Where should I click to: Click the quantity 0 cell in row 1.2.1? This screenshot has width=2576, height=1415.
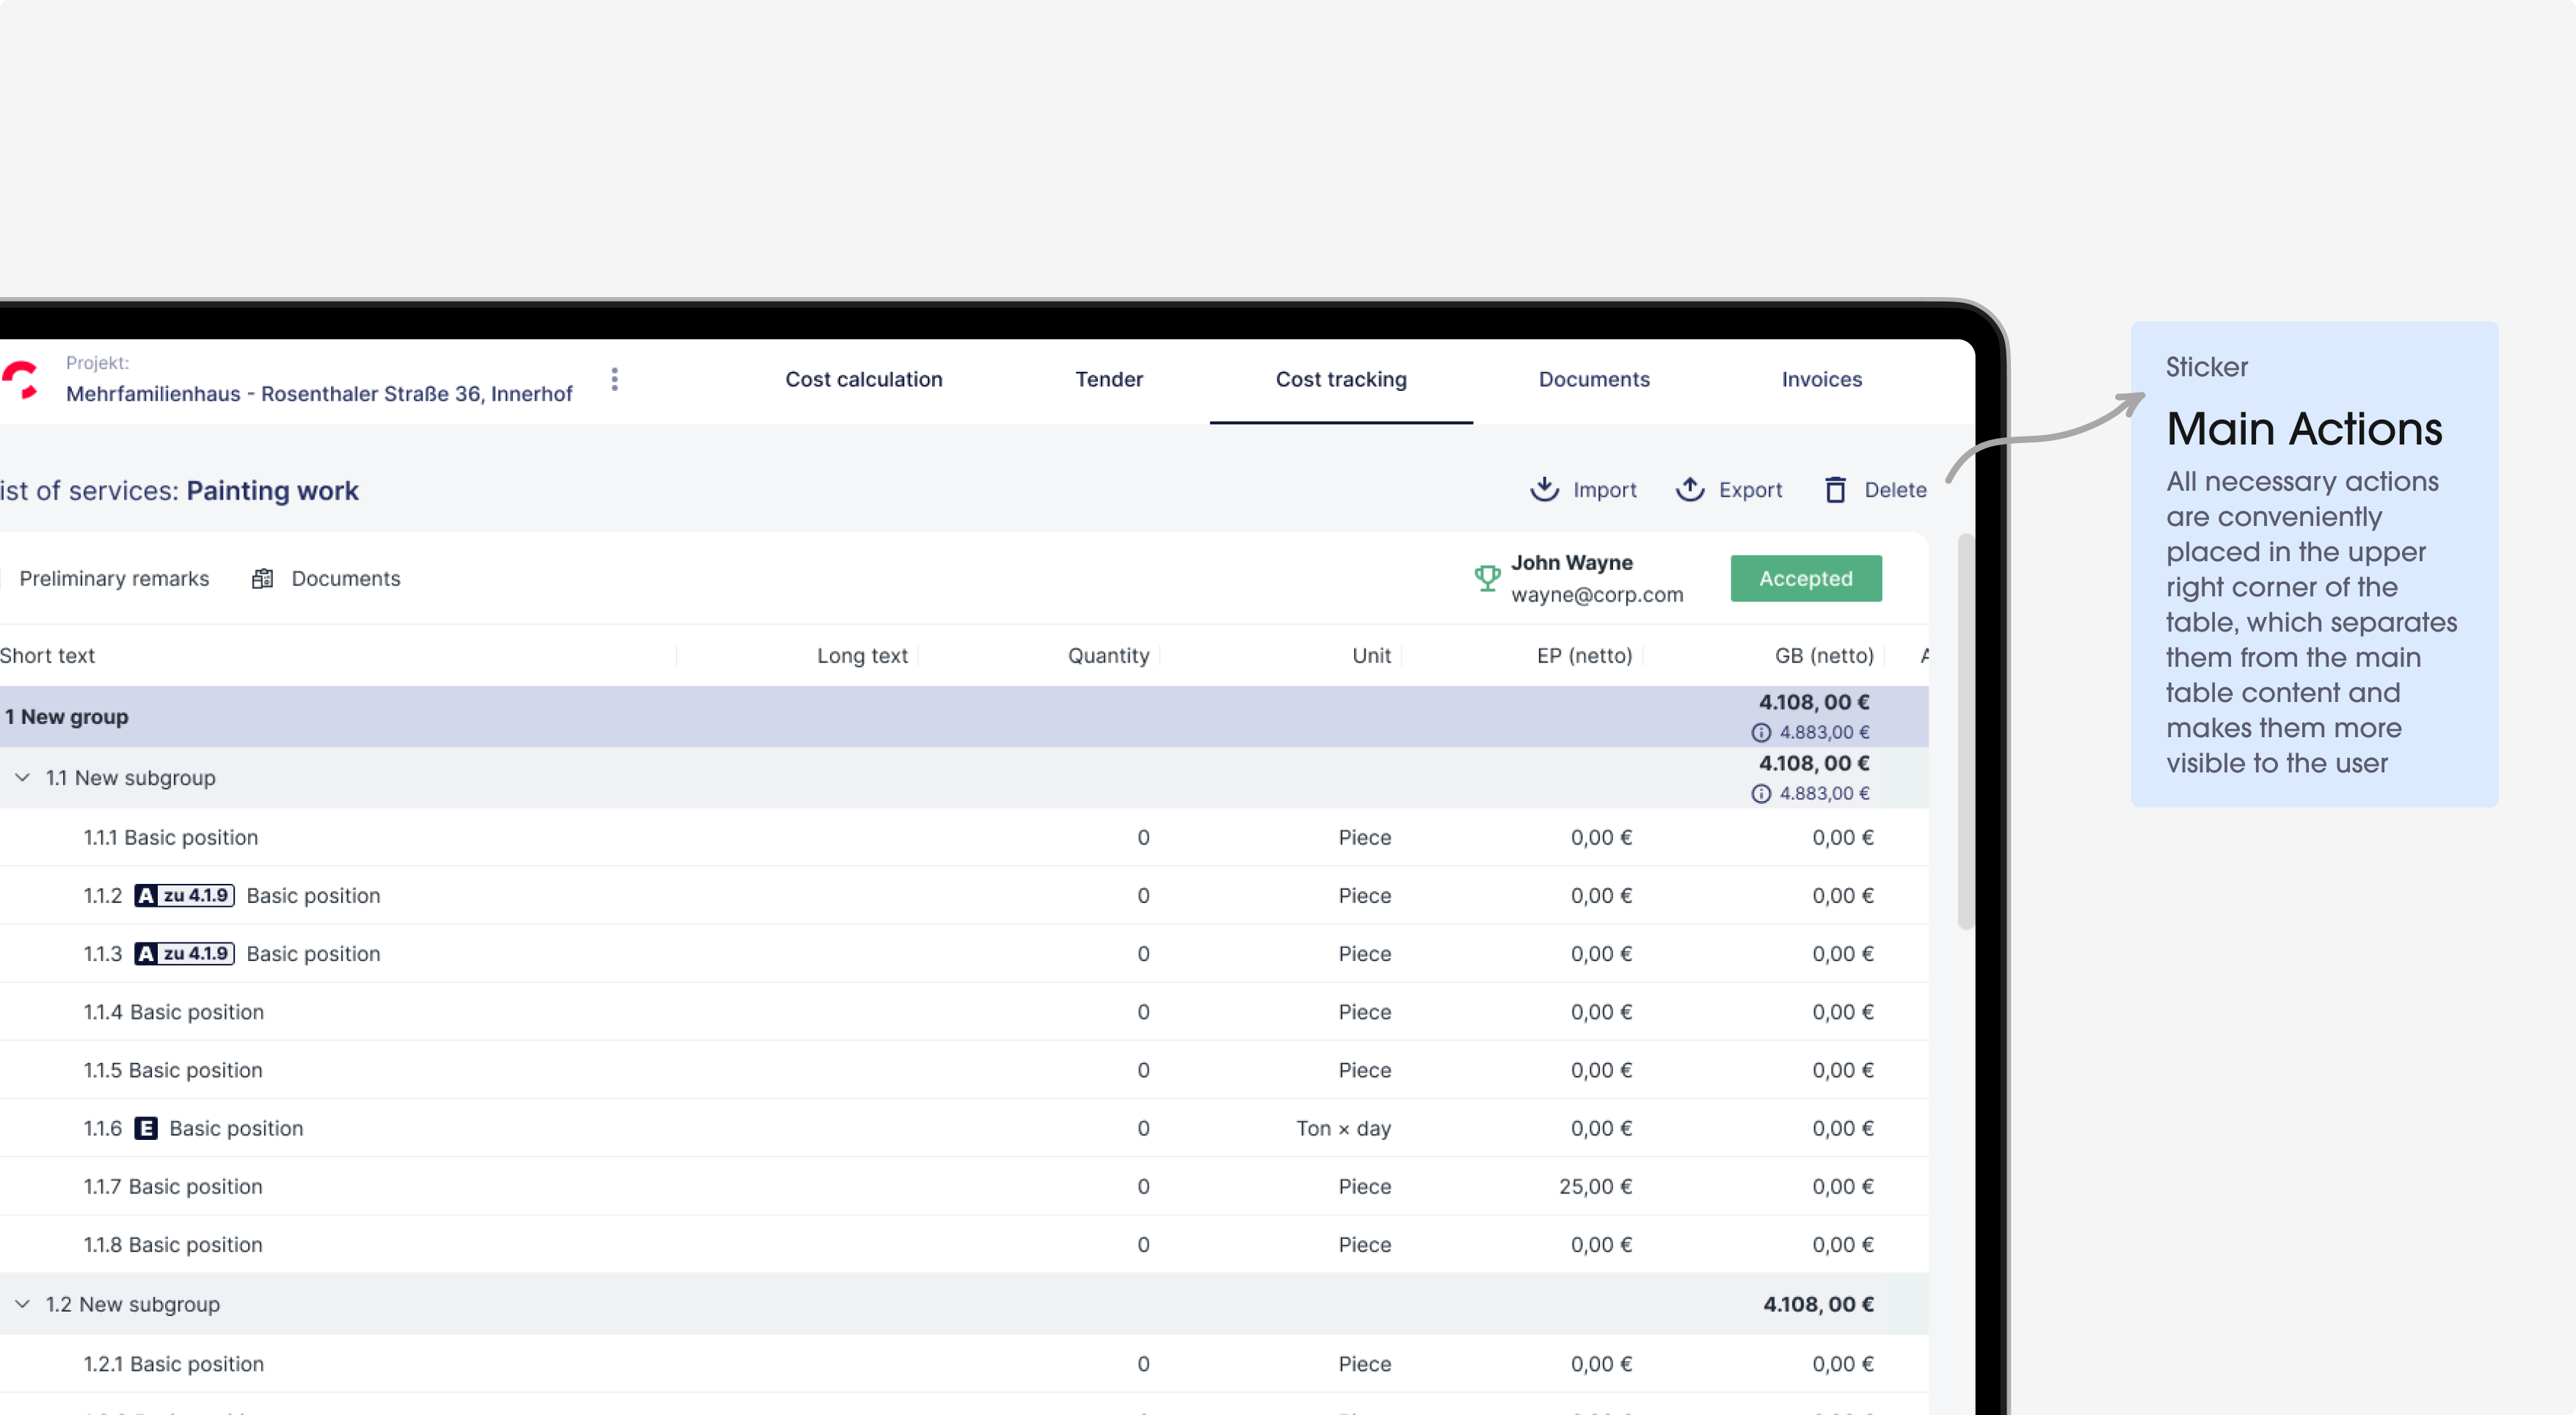click(x=1143, y=1364)
